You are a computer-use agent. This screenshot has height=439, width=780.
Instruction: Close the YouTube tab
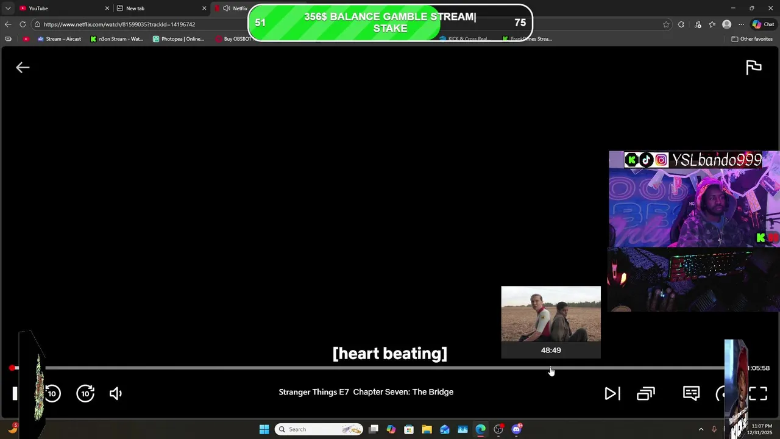pyautogui.click(x=107, y=8)
